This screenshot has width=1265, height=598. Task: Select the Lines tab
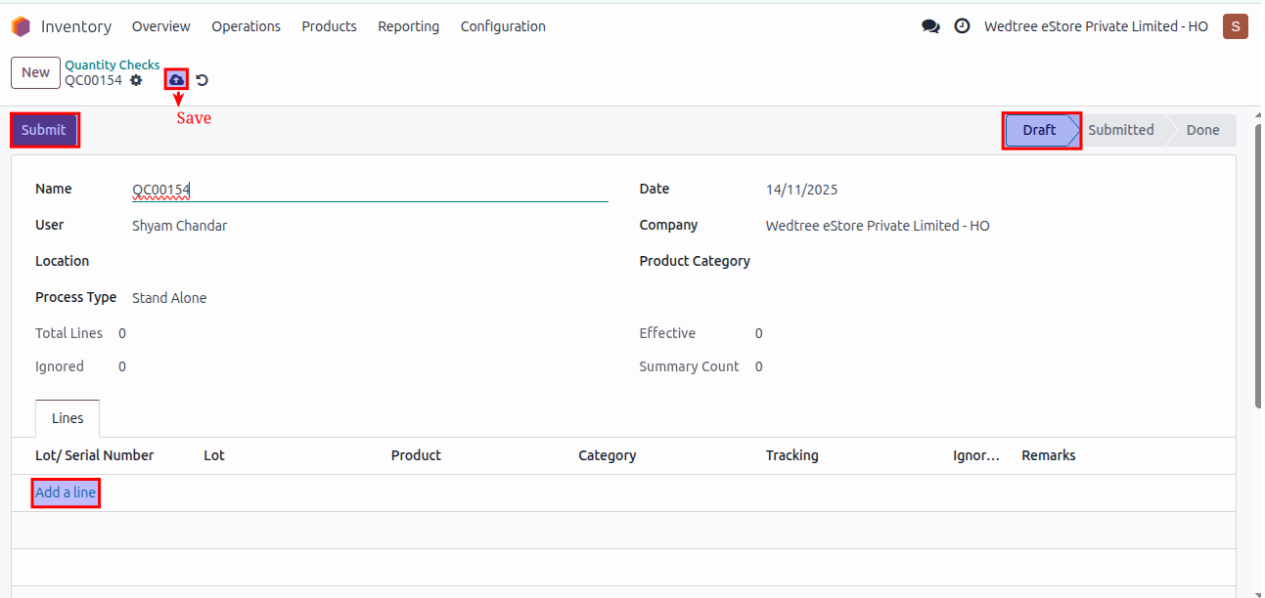[68, 418]
